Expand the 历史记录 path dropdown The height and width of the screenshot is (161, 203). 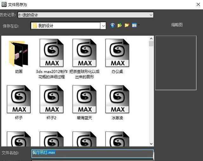pos(150,15)
